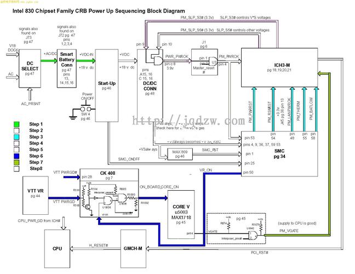Click the VTT PWRGD# blue arrow
This screenshot has width=355, height=274.
point(72,177)
